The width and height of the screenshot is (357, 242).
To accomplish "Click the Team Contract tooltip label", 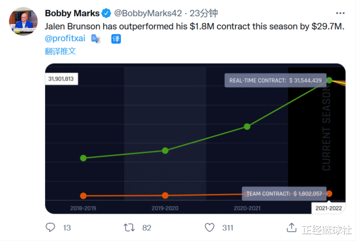I will pyautogui.click(x=284, y=193).
